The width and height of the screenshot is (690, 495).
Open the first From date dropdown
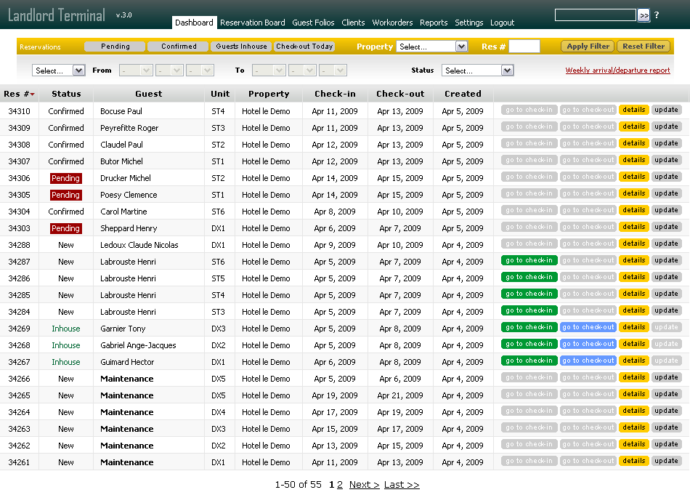(135, 71)
